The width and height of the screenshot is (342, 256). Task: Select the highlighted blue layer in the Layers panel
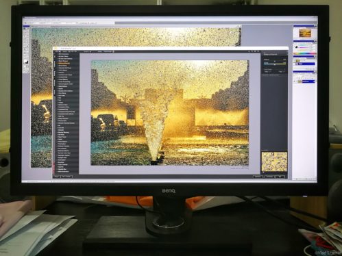pyautogui.click(x=308, y=81)
